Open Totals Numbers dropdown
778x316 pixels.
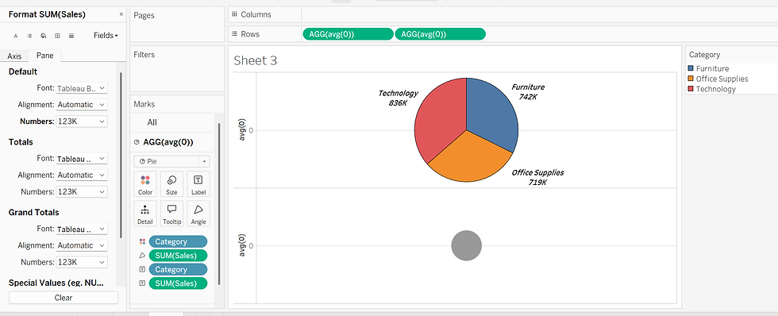tap(82, 191)
